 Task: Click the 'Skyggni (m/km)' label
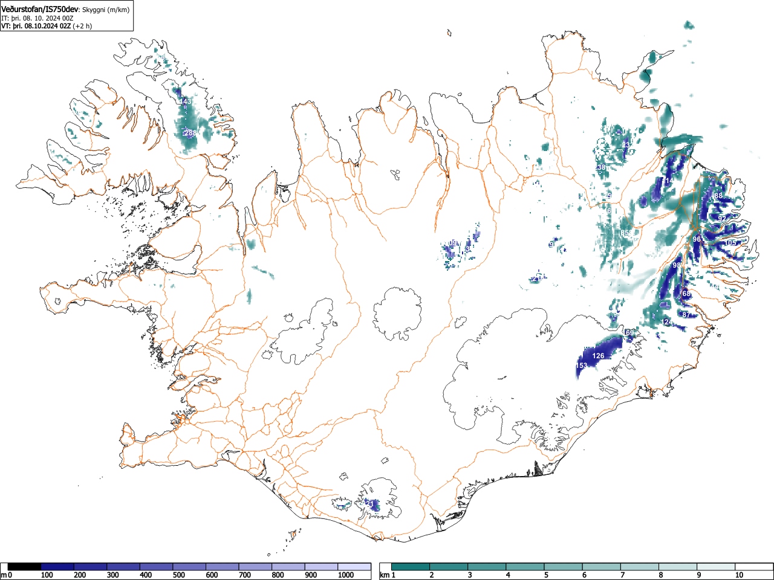click(105, 10)
